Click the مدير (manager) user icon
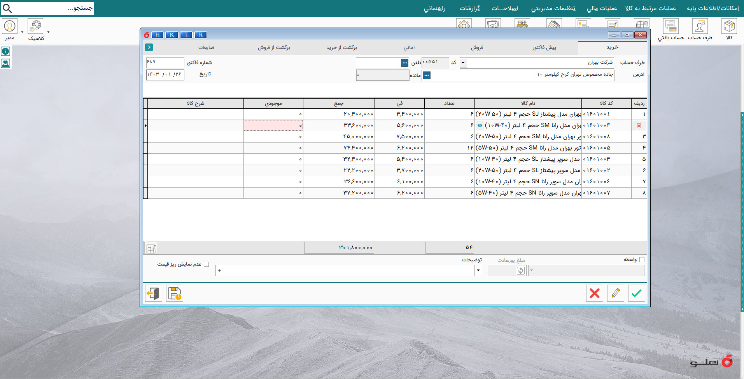Screen dimensions: 744x379 tap(10, 26)
